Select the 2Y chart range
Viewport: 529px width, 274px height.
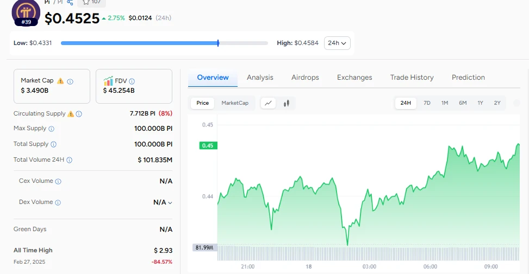(497, 103)
